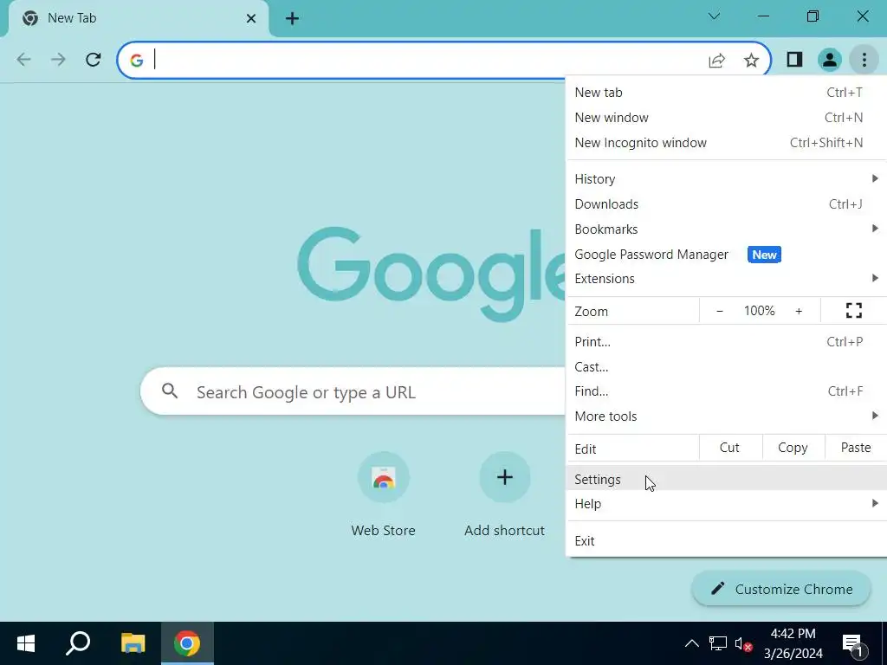The width and height of the screenshot is (887, 665).
Task: Click the share this page icon
Action: point(716,60)
